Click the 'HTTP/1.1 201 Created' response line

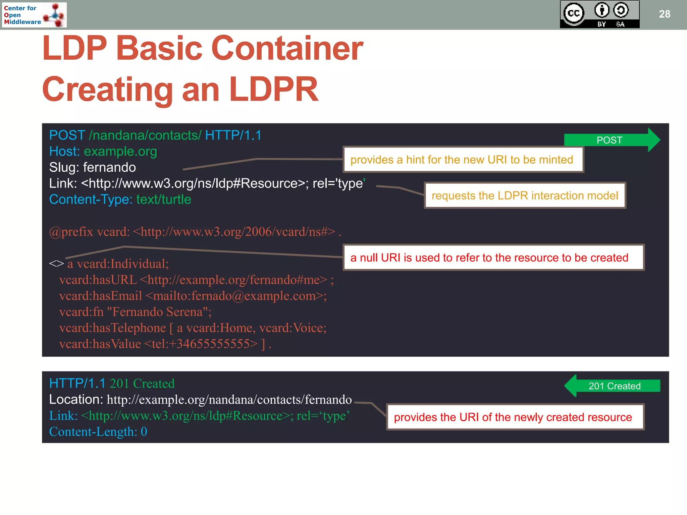[112, 383]
